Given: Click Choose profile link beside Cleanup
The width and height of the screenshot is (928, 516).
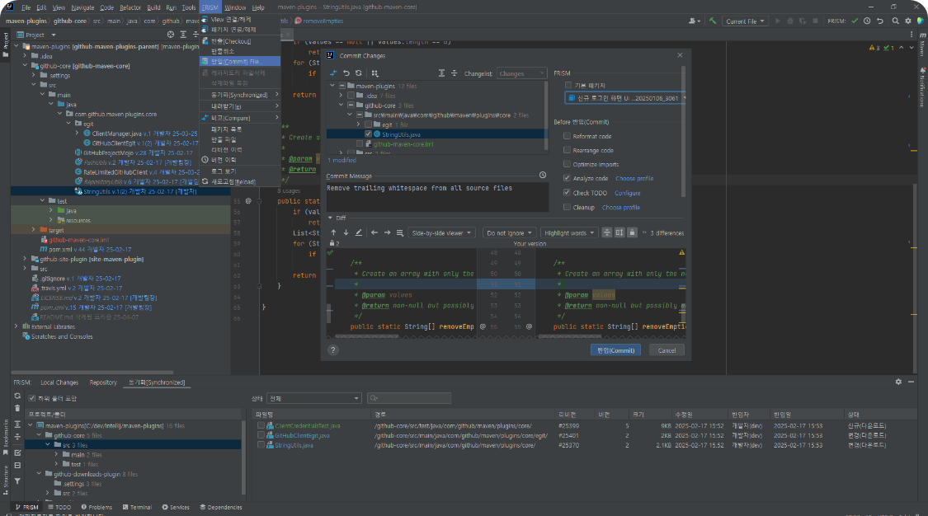Looking at the screenshot, I should [621, 208].
